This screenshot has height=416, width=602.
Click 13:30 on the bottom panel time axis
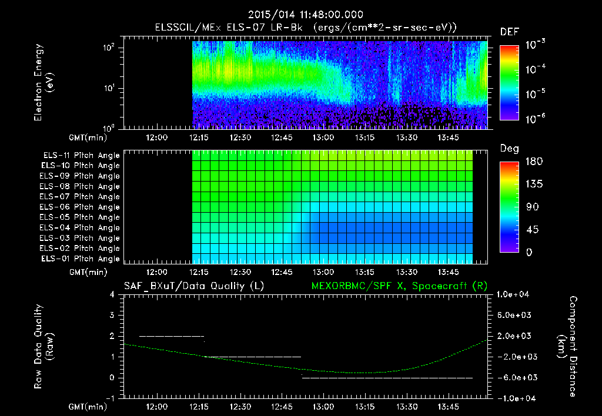[407, 407]
